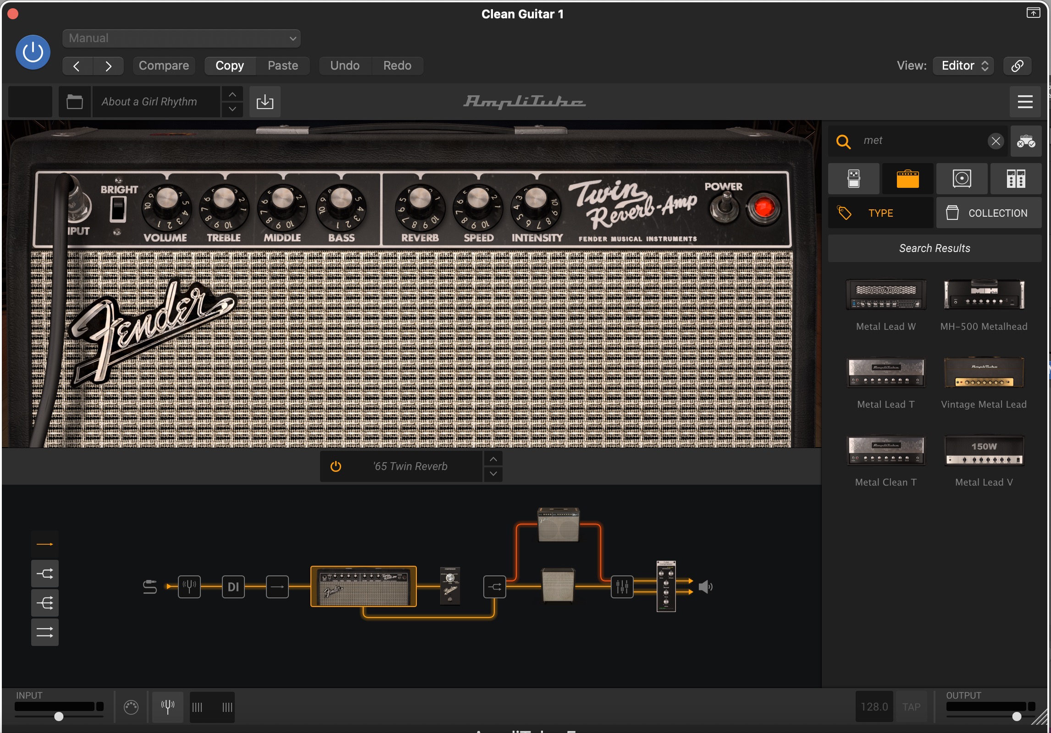Select the Twin Reverb amp in chain
Viewport: 1051px width, 733px height.
[x=364, y=586]
